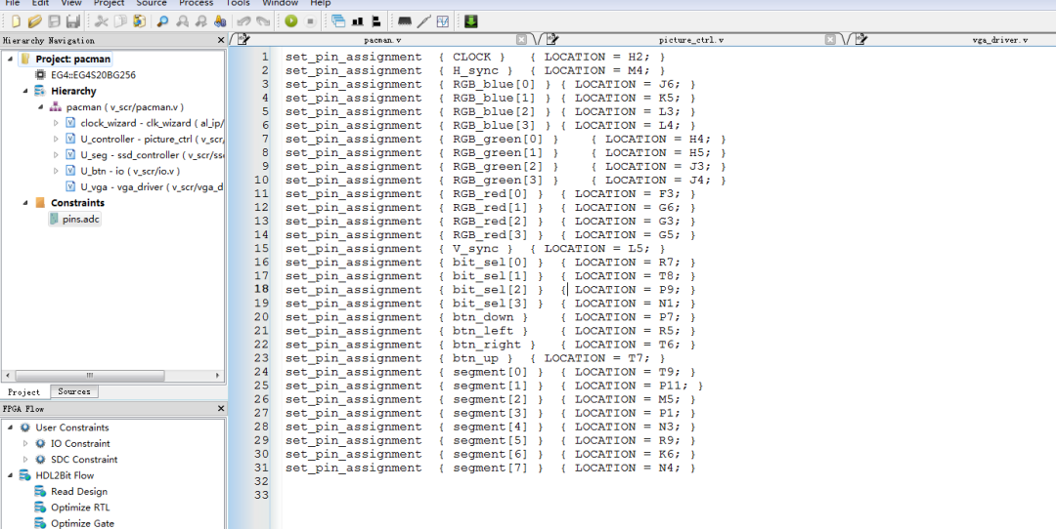Open the Window menu
The width and height of the screenshot is (1056, 529).
(281, 3)
